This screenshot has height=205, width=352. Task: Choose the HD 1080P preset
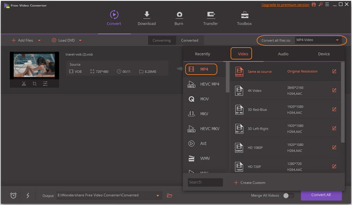coord(285,147)
